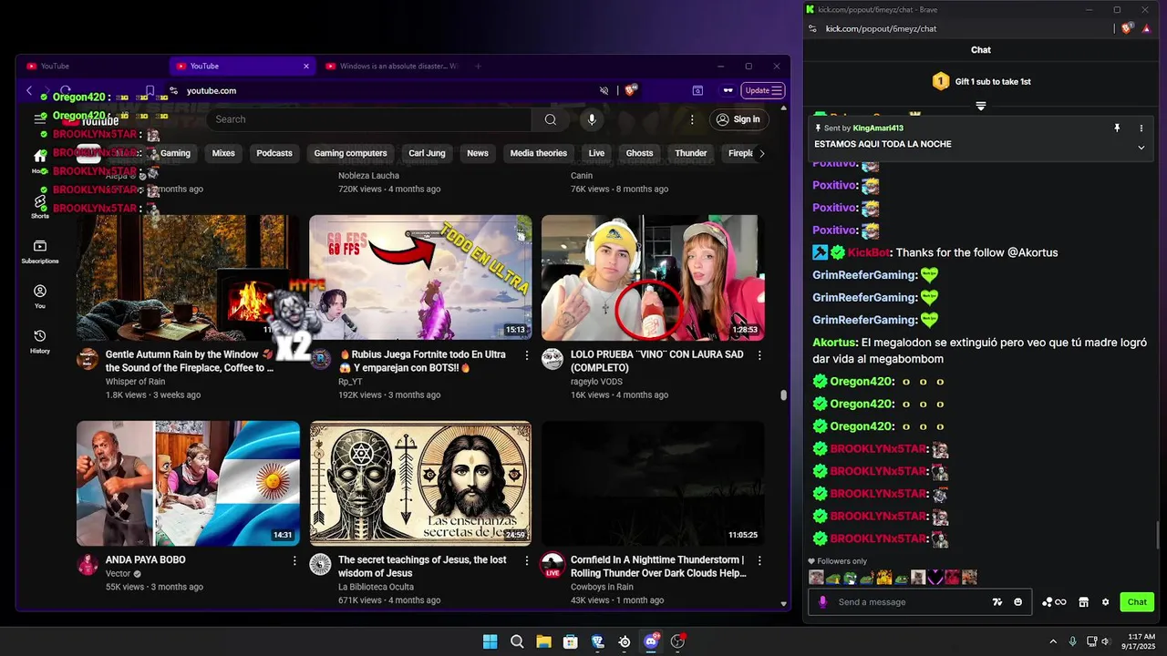
Task: Show more category chips with right arrow
Action: click(x=762, y=153)
